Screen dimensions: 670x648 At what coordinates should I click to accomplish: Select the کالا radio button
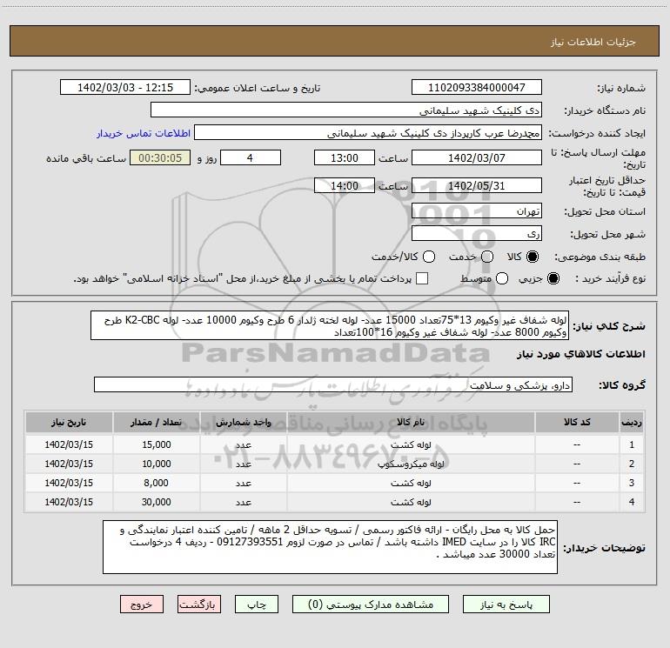[x=533, y=257]
